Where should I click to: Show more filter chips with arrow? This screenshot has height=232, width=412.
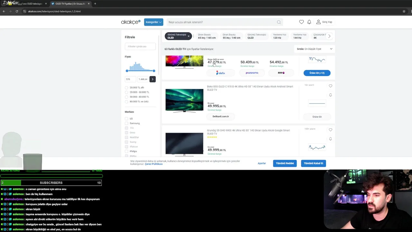(329, 36)
